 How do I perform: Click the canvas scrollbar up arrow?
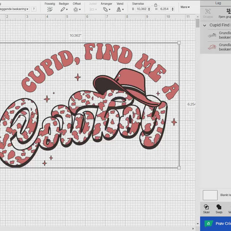click(x=198, y=17)
